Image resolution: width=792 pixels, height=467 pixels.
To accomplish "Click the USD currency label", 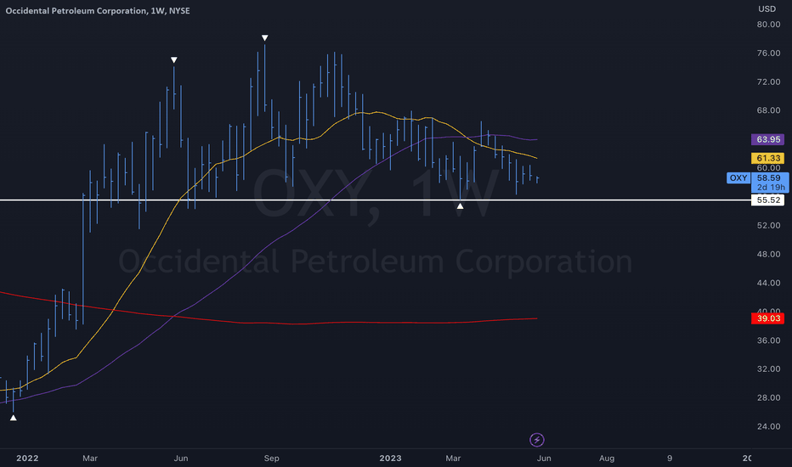I will point(767,9).
